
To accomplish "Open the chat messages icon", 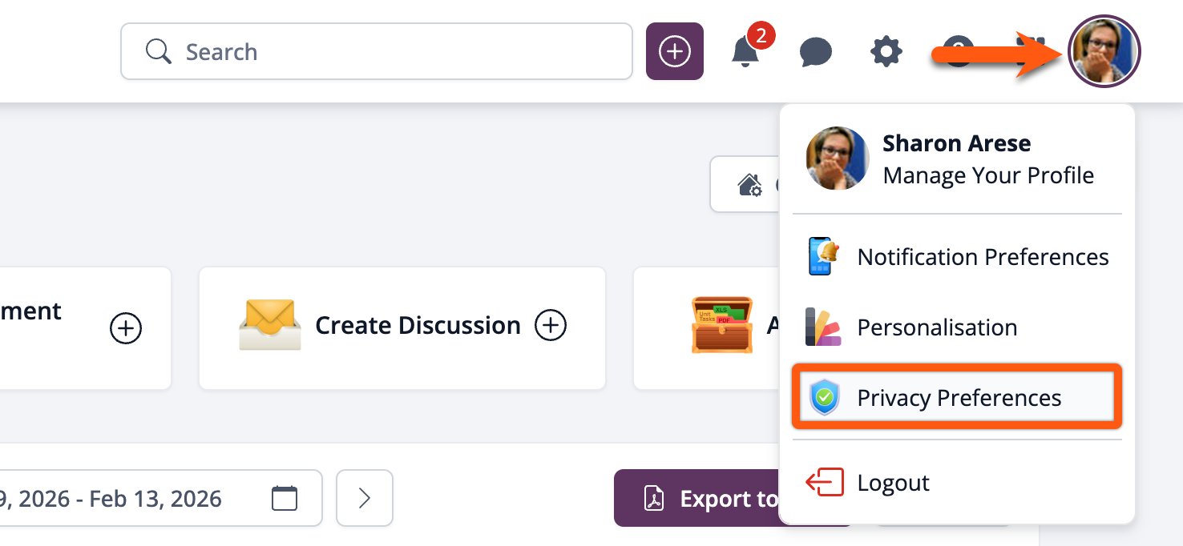I will point(815,53).
